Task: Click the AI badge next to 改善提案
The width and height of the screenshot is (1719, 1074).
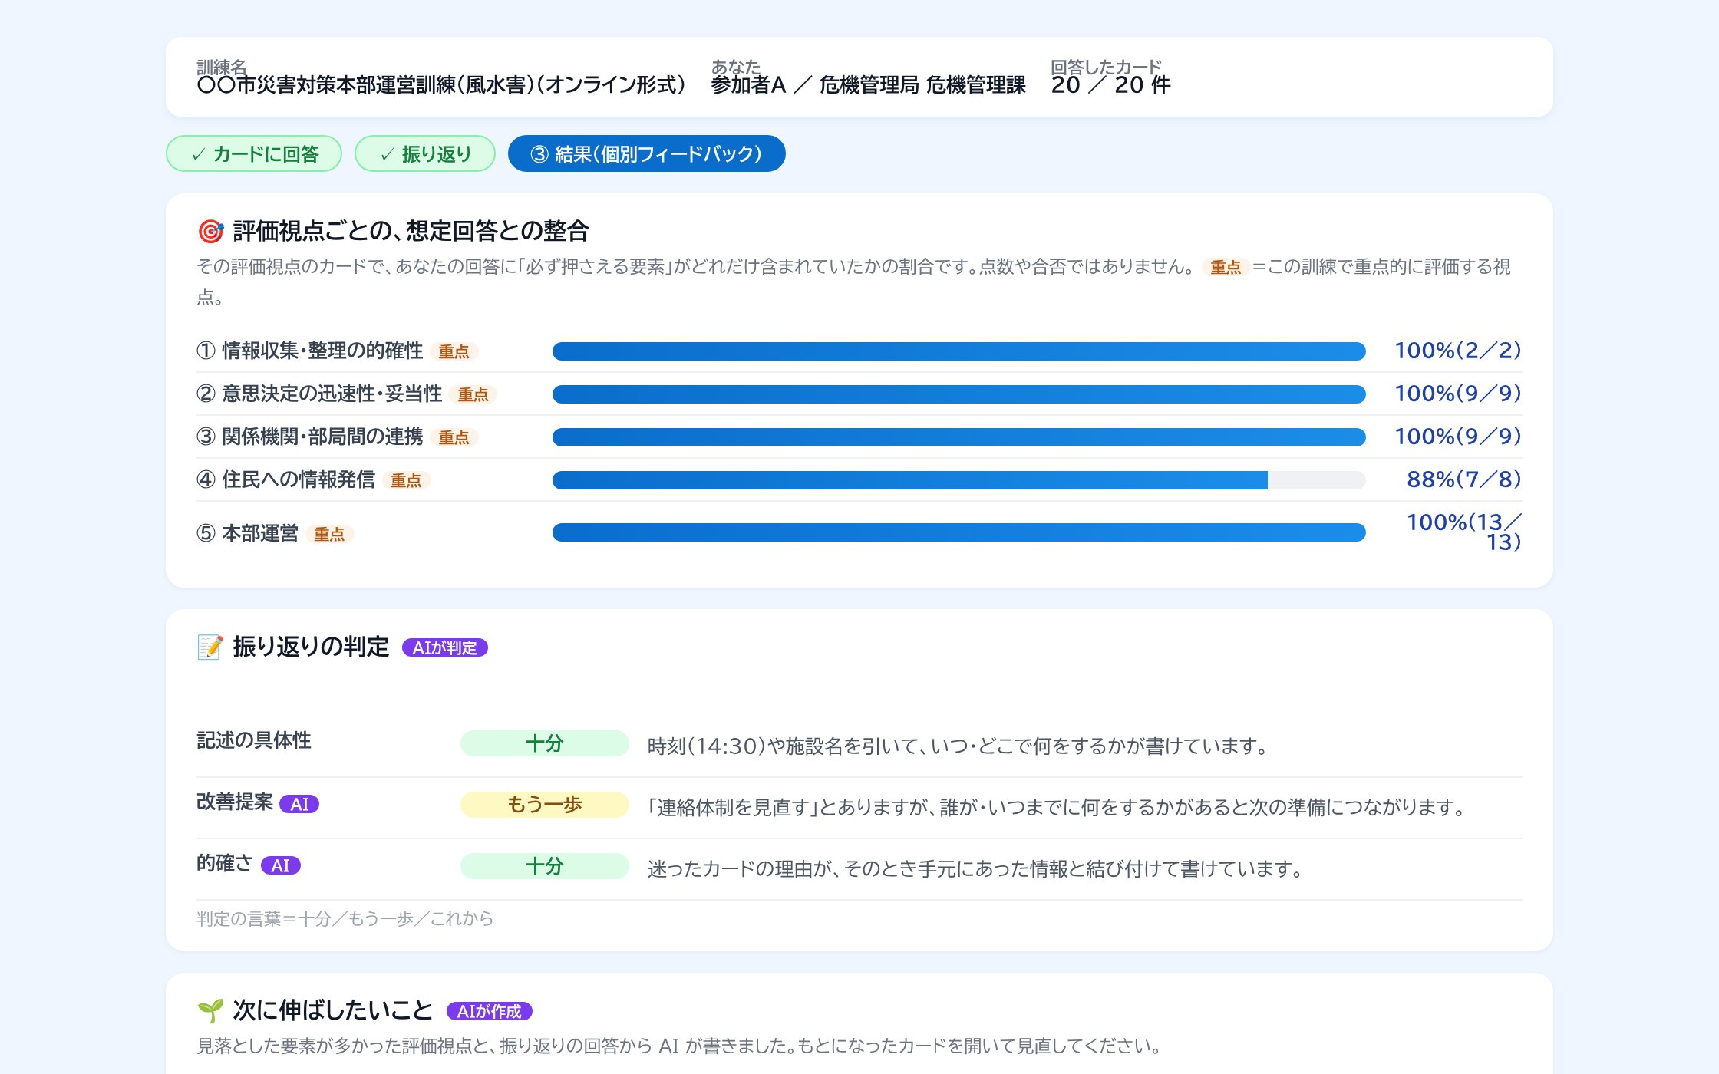Action: click(299, 804)
